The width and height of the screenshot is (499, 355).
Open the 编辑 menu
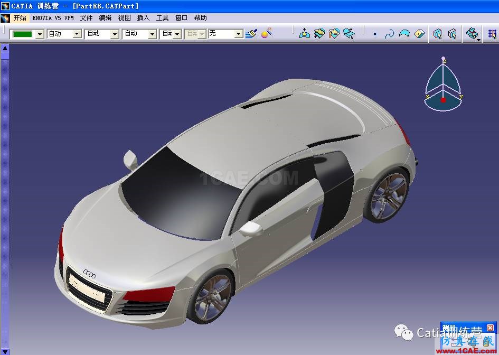click(x=105, y=18)
